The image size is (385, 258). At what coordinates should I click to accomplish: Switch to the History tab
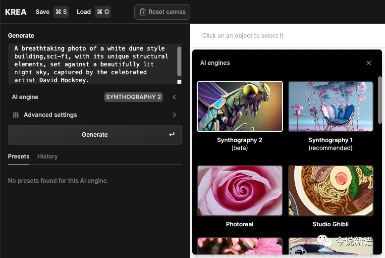pyautogui.click(x=48, y=156)
